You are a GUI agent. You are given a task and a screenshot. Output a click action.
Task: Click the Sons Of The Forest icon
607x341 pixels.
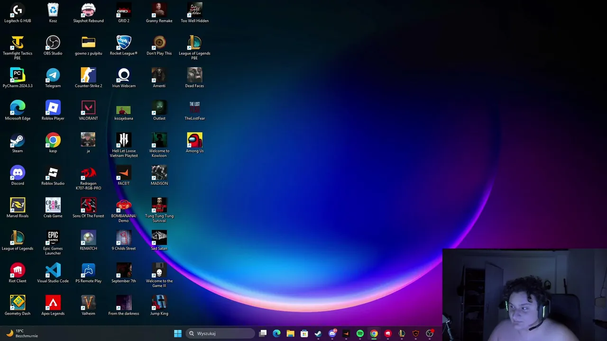(x=88, y=208)
